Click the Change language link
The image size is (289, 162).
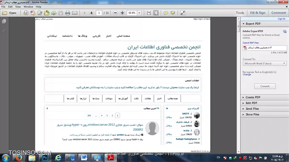click(247, 75)
